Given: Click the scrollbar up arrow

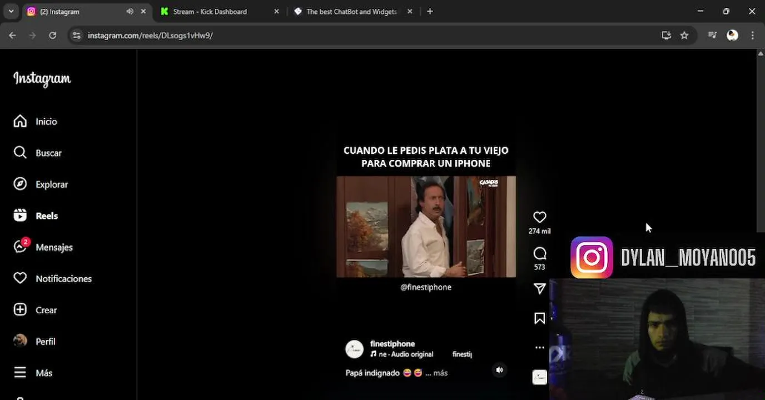Looking at the screenshot, I should pyautogui.click(x=761, y=53).
